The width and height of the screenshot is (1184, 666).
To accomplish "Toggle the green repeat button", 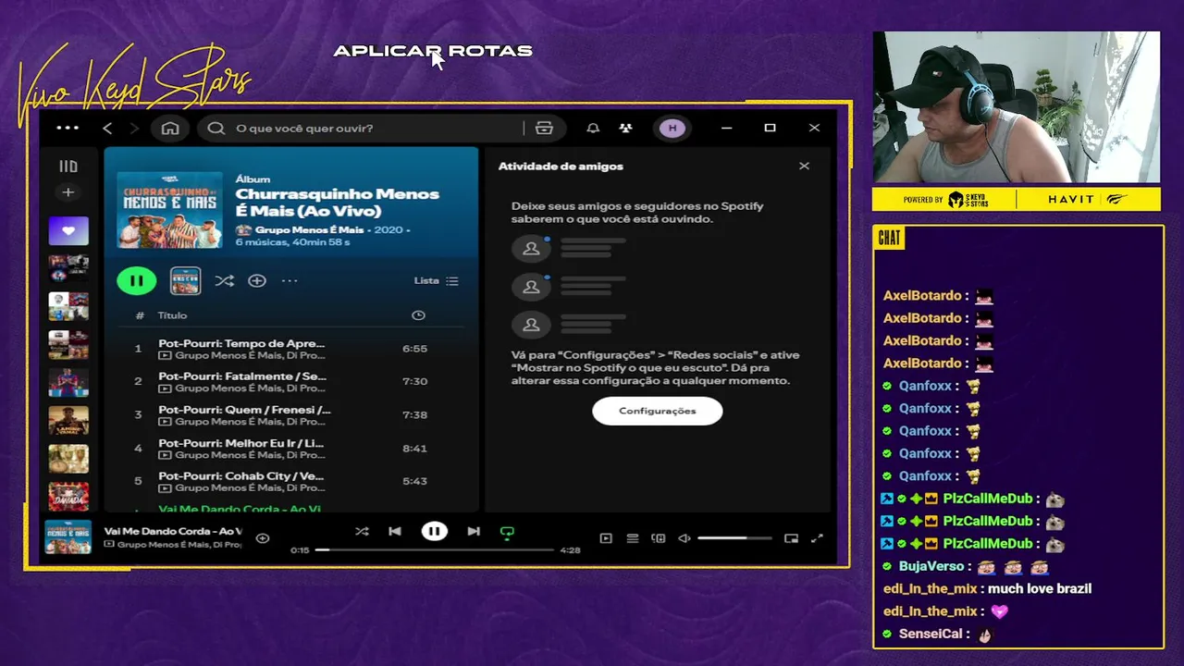I will [x=507, y=532].
